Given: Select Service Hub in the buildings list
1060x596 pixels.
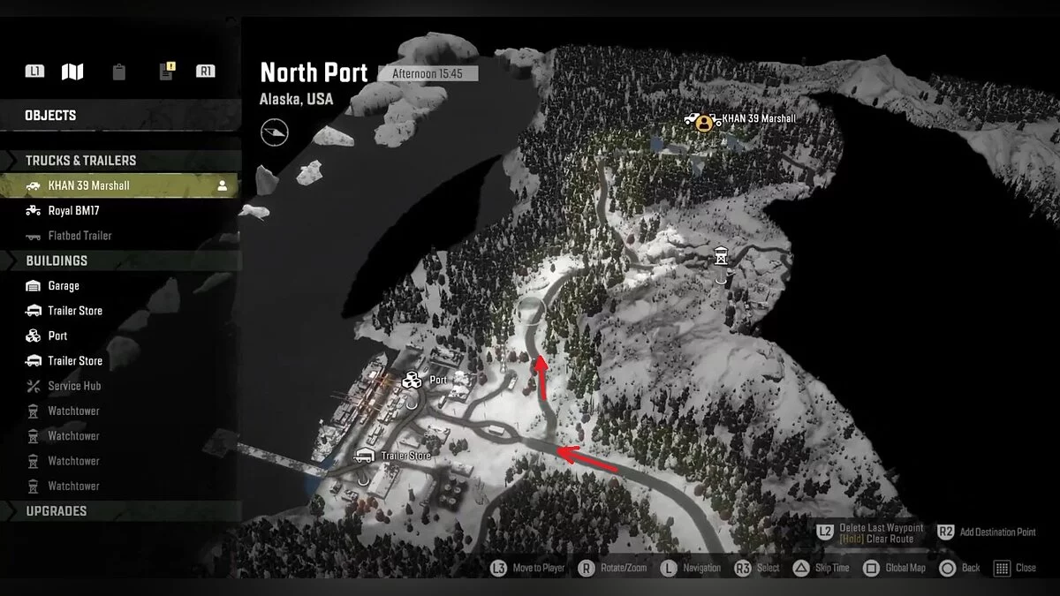Looking at the screenshot, I should [x=119, y=386].
